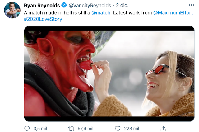The width and height of the screenshot is (199, 132).
Task: Click the 57,4 mil retweet count
Action: 86,128
